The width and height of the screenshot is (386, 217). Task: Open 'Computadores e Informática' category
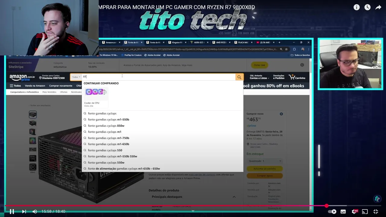24,92
